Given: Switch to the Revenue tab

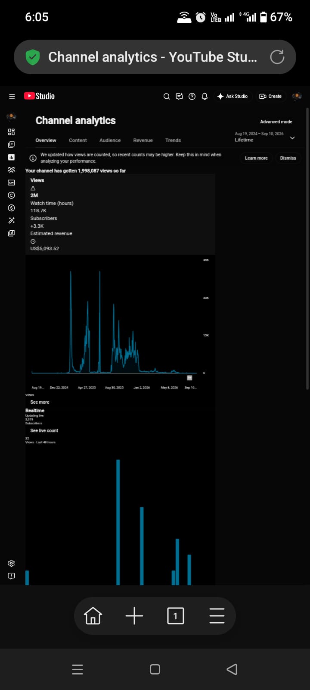Looking at the screenshot, I should click(143, 140).
